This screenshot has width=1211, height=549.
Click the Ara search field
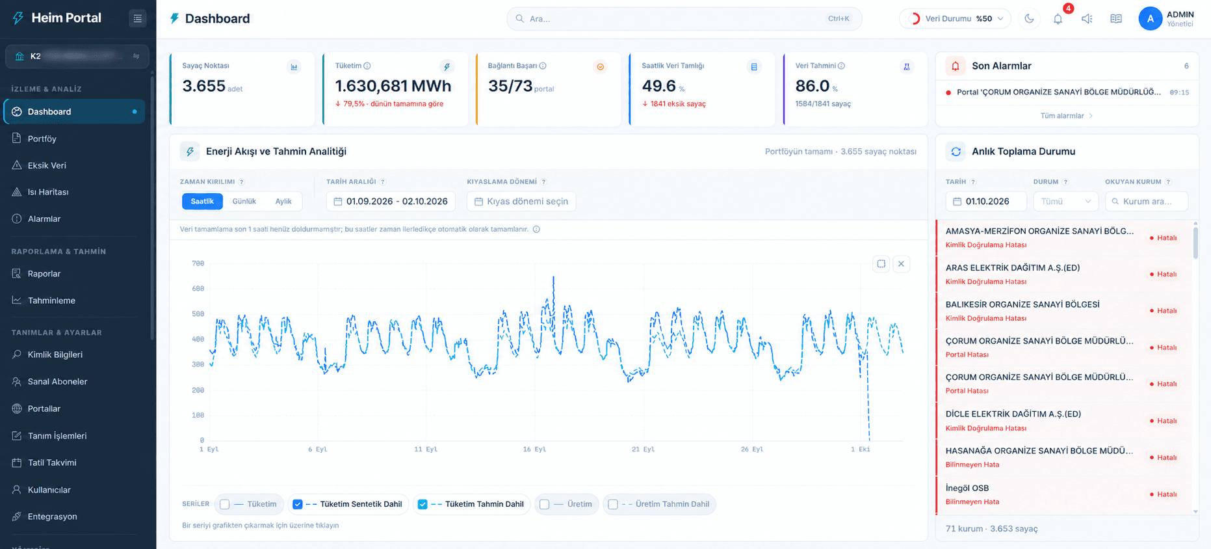pyautogui.click(x=684, y=19)
